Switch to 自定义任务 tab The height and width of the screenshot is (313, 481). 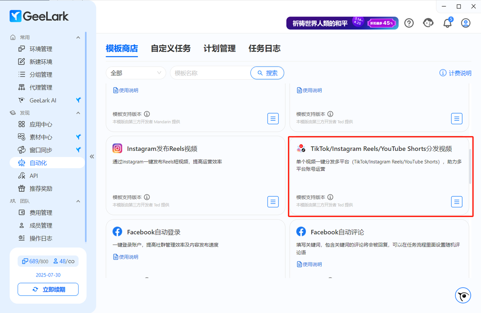(x=171, y=49)
